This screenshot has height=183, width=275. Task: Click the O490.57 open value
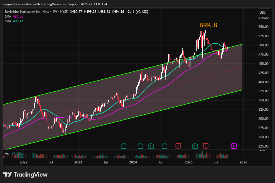(x=76, y=12)
